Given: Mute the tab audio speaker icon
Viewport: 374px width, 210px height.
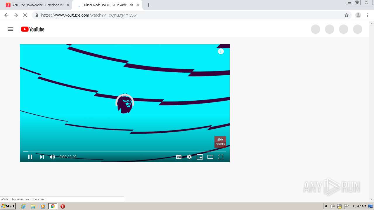Looking at the screenshot, I should (x=131, y=5).
